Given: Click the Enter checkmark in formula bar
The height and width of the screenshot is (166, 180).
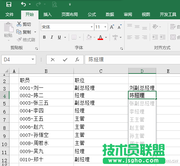Looking at the screenshot, I should pos(65,60).
